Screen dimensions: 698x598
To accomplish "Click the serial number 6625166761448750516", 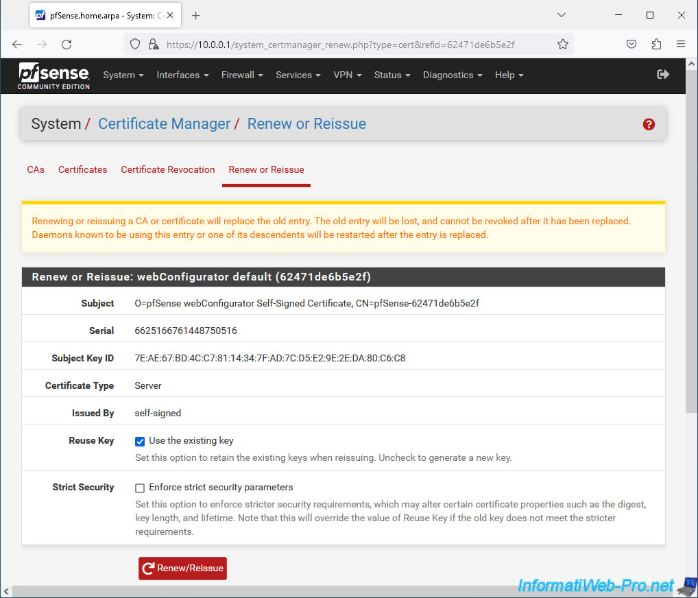I will tap(186, 331).
